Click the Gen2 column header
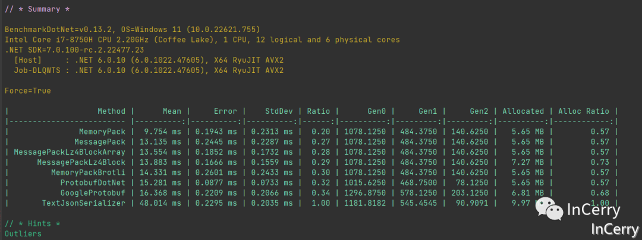 (479, 111)
